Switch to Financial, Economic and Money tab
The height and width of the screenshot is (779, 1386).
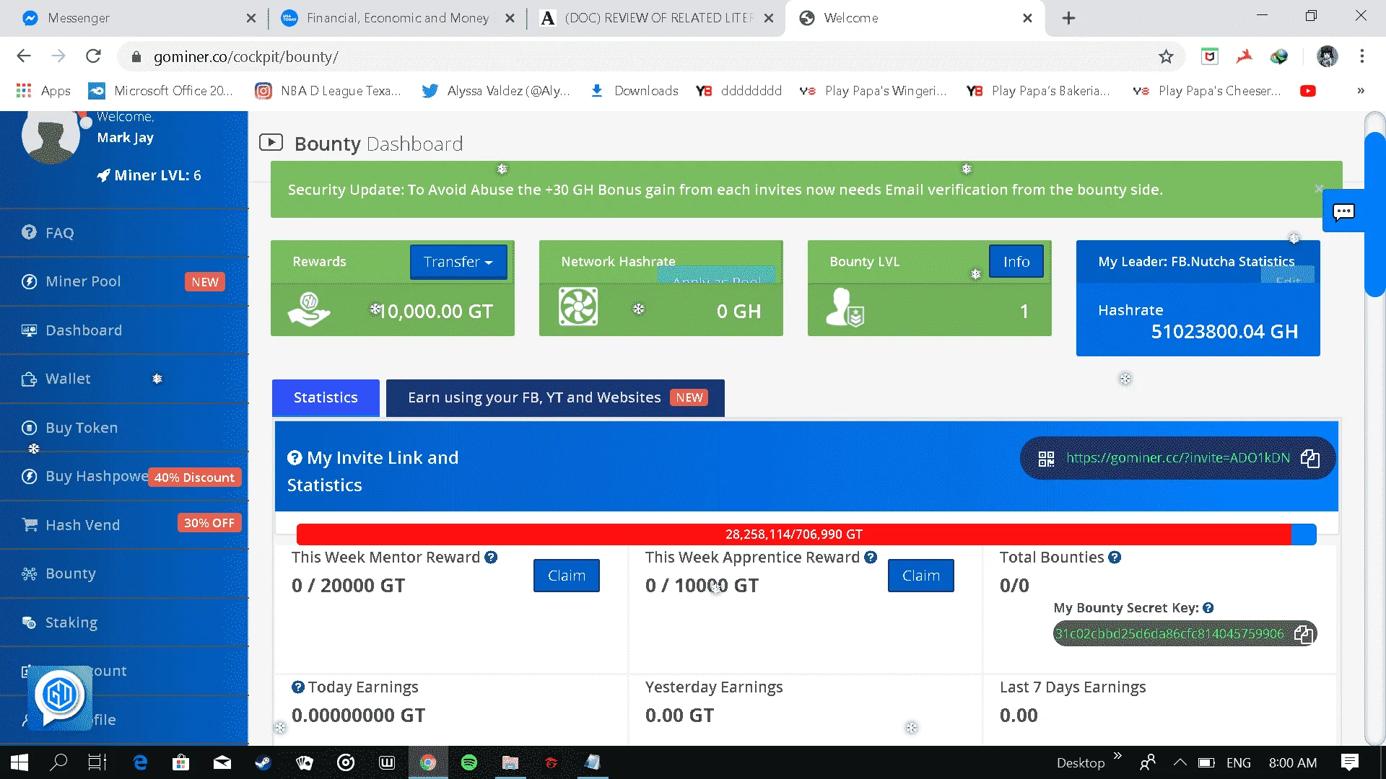pyautogui.click(x=397, y=18)
